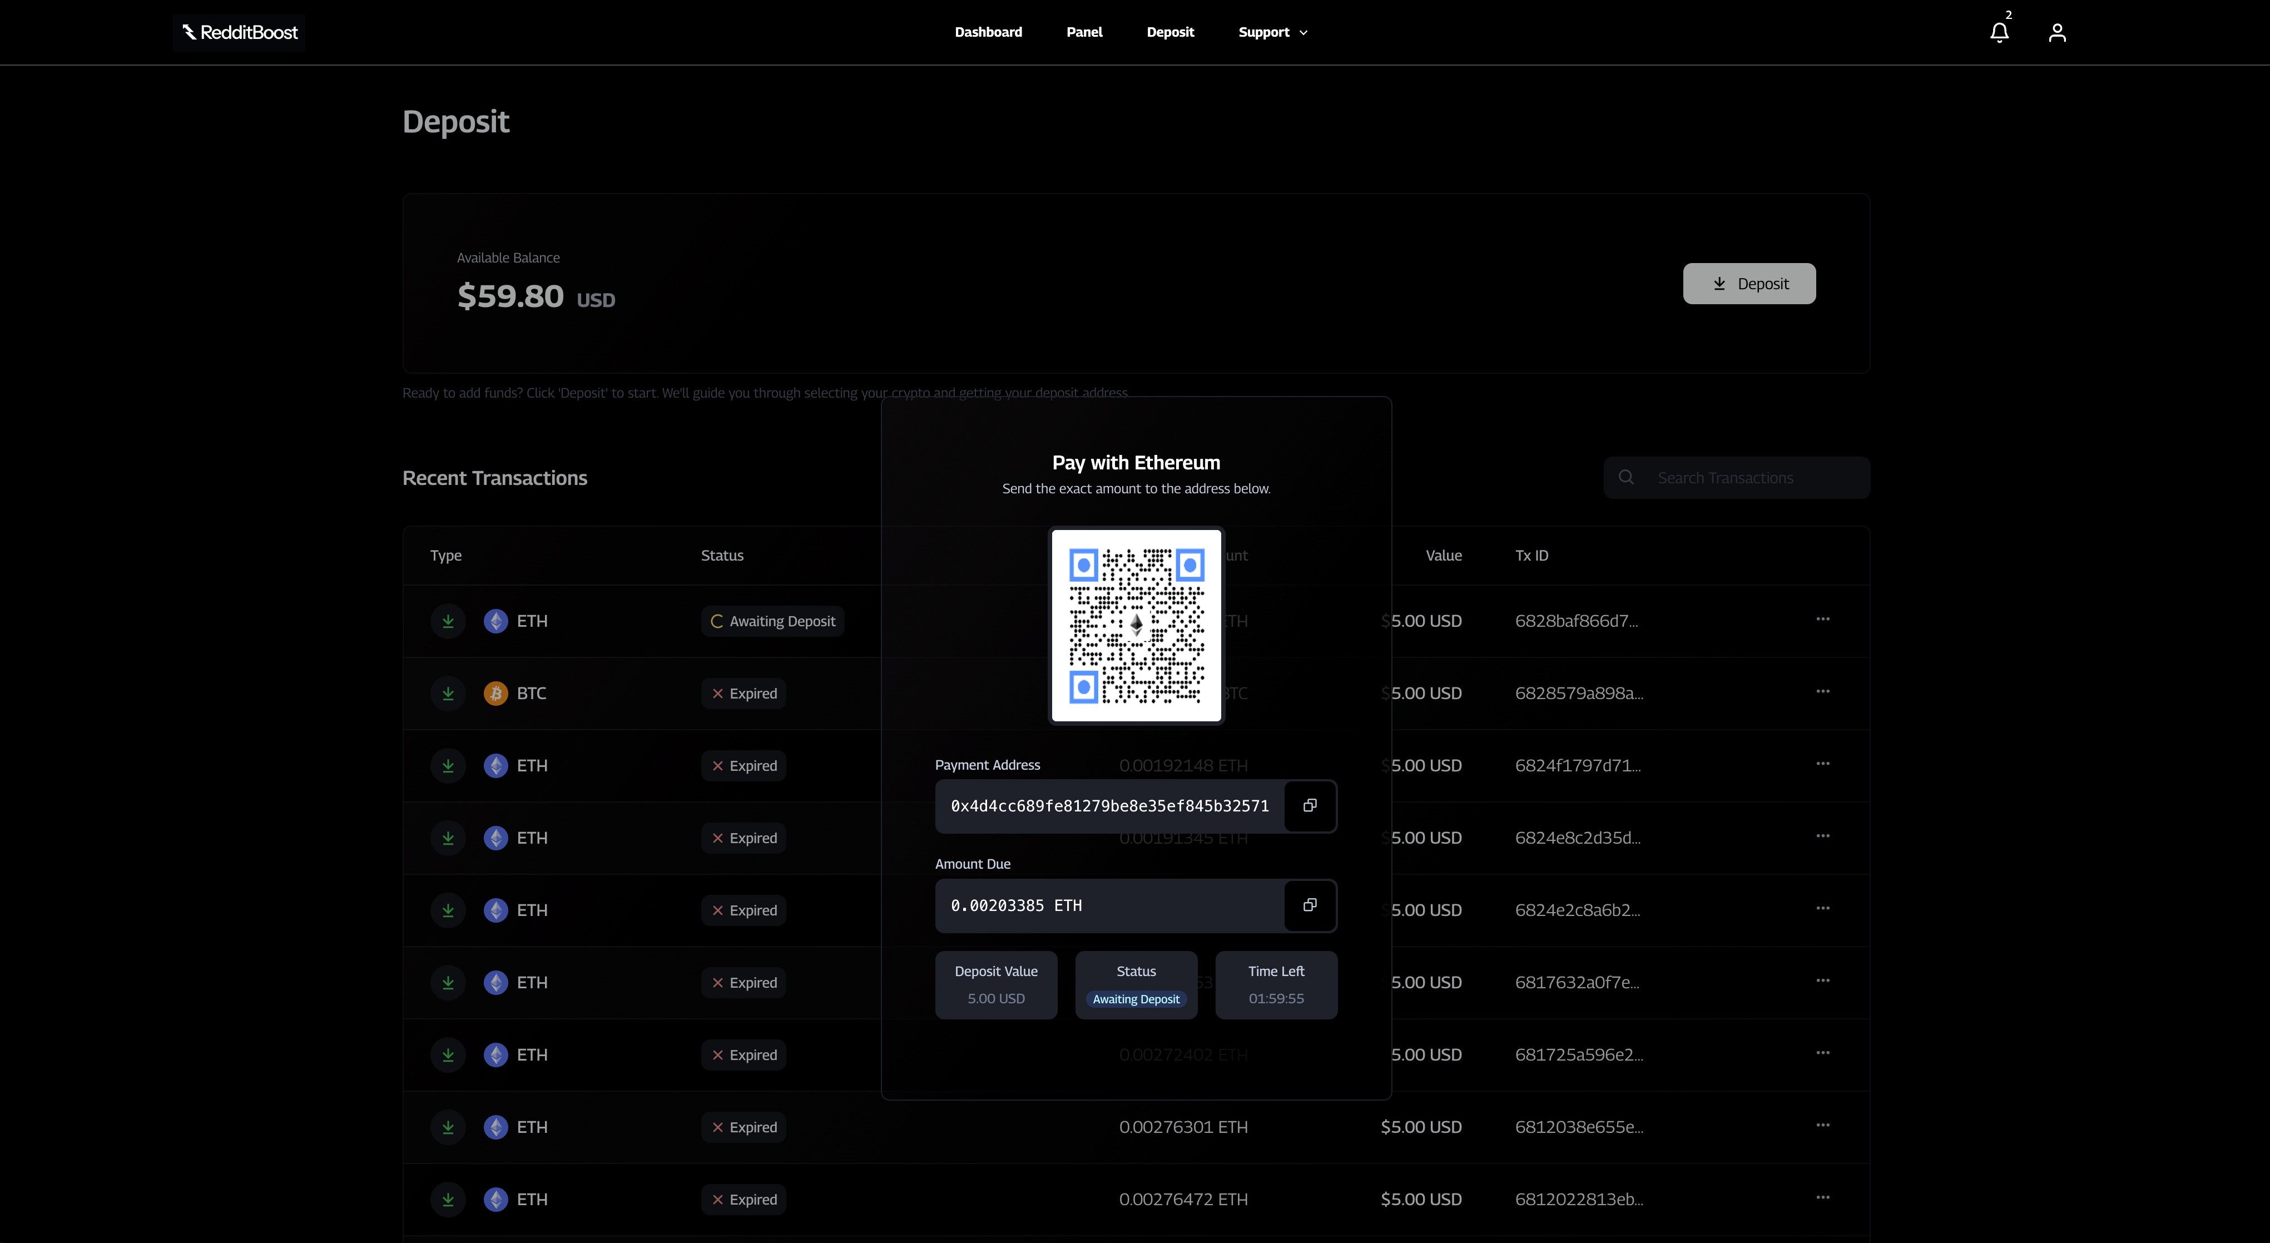This screenshot has height=1243, width=2270.
Task: Click amount 0.00276472 ETH
Action: [x=1183, y=1200]
